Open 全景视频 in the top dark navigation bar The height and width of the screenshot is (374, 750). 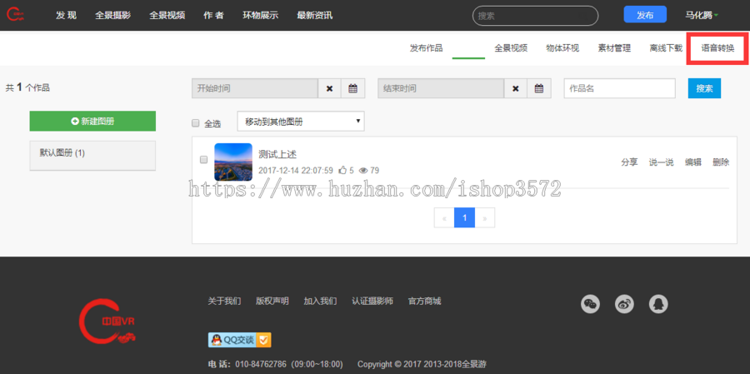tap(167, 15)
